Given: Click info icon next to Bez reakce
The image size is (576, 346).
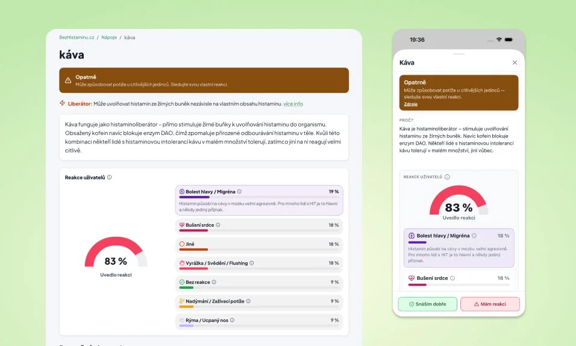Looking at the screenshot, I should click(214, 282).
